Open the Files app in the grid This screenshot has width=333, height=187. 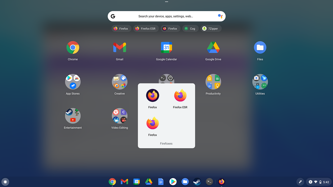click(260, 48)
